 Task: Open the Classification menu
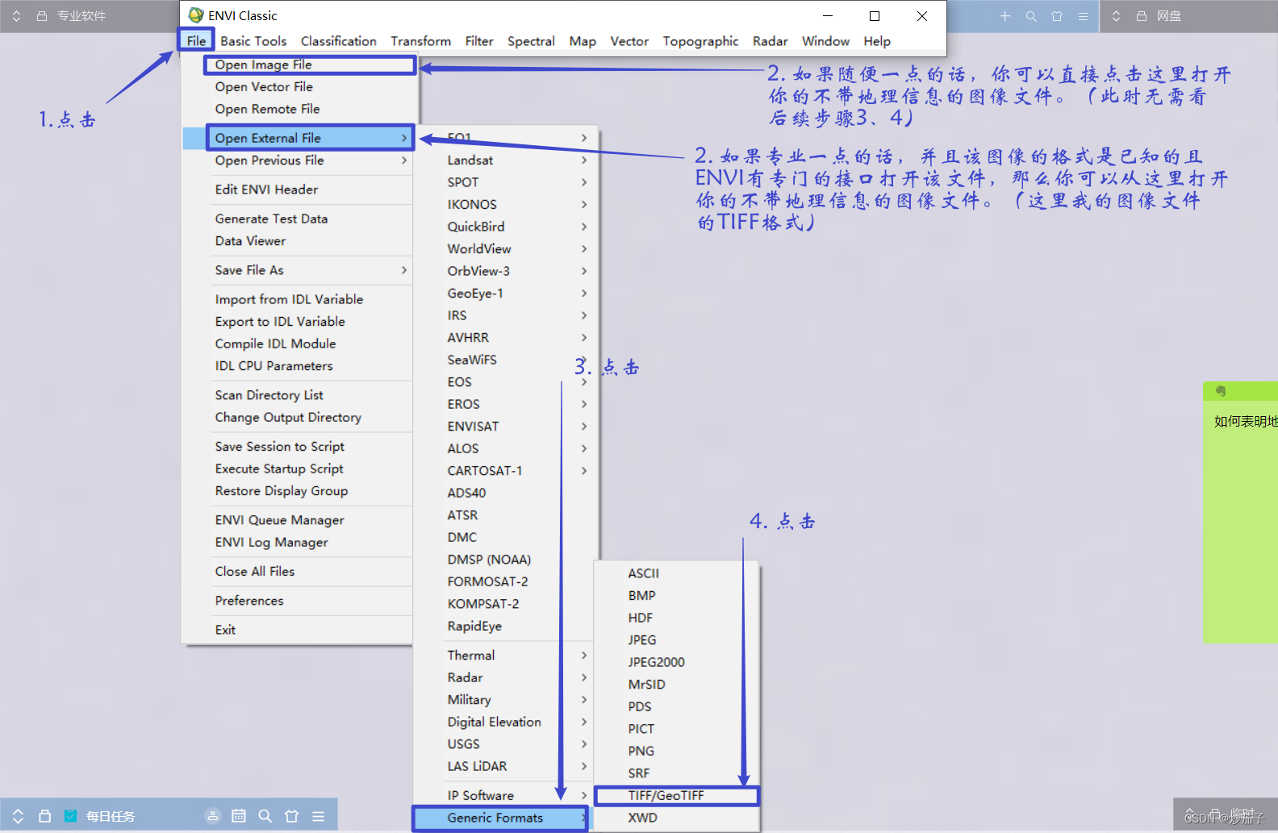[x=339, y=41]
